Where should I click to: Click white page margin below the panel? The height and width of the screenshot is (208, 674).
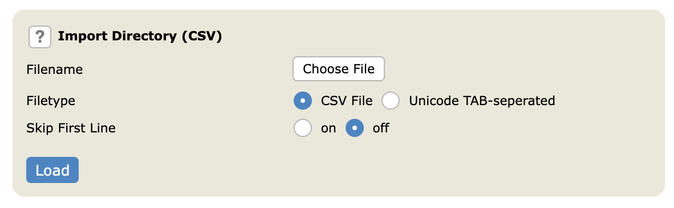(337, 203)
